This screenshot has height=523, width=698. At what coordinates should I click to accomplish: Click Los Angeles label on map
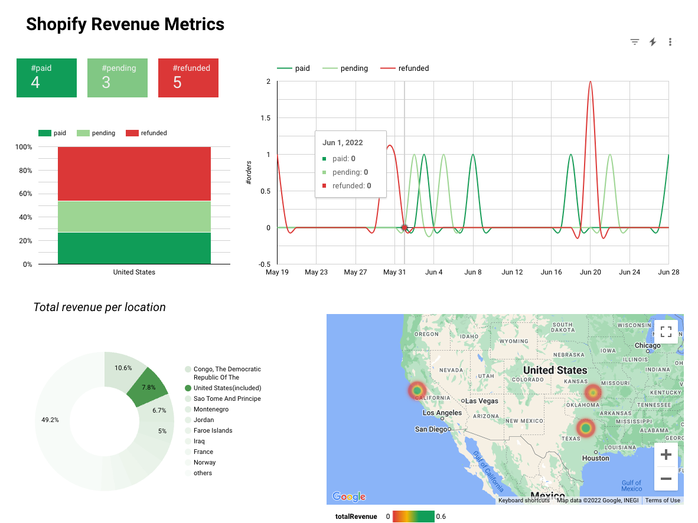[x=442, y=413]
